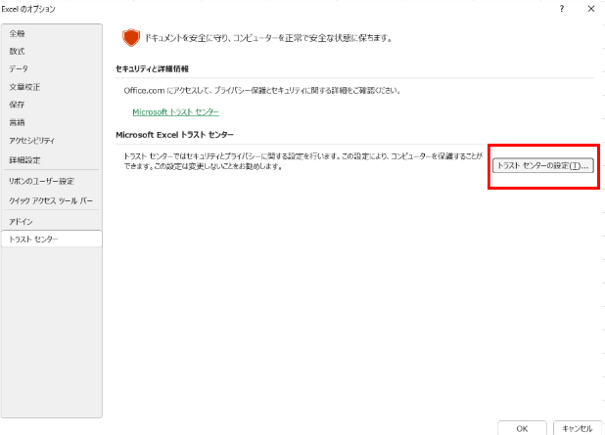This screenshot has width=605, height=435.
Task: Open the アドイン category
Action: [x=51, y=222]
